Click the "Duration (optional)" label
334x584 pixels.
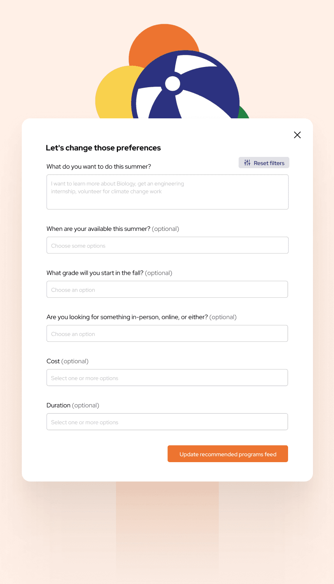coord(73,405)
